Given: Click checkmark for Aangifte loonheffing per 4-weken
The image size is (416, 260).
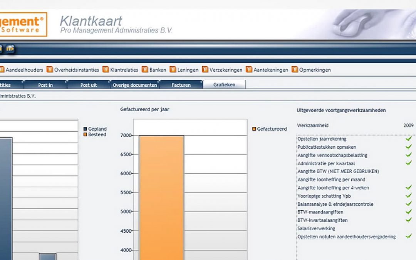Looking at the screenshot, I should point(409,187).
